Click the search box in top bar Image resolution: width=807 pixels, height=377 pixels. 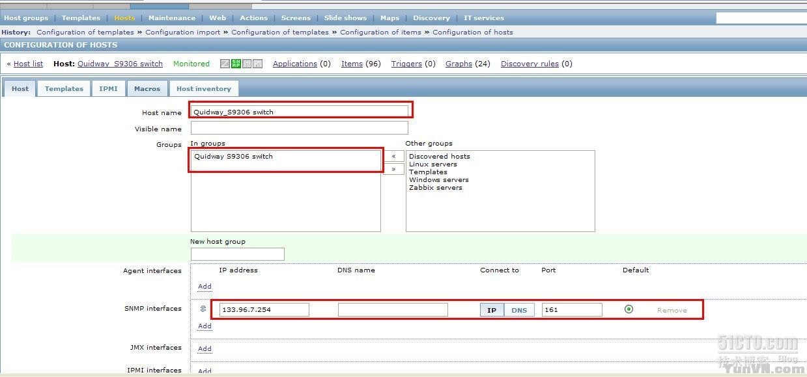[x=761, y=18]
